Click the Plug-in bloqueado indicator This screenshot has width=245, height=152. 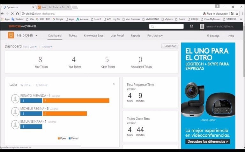(x=215, y=14)
